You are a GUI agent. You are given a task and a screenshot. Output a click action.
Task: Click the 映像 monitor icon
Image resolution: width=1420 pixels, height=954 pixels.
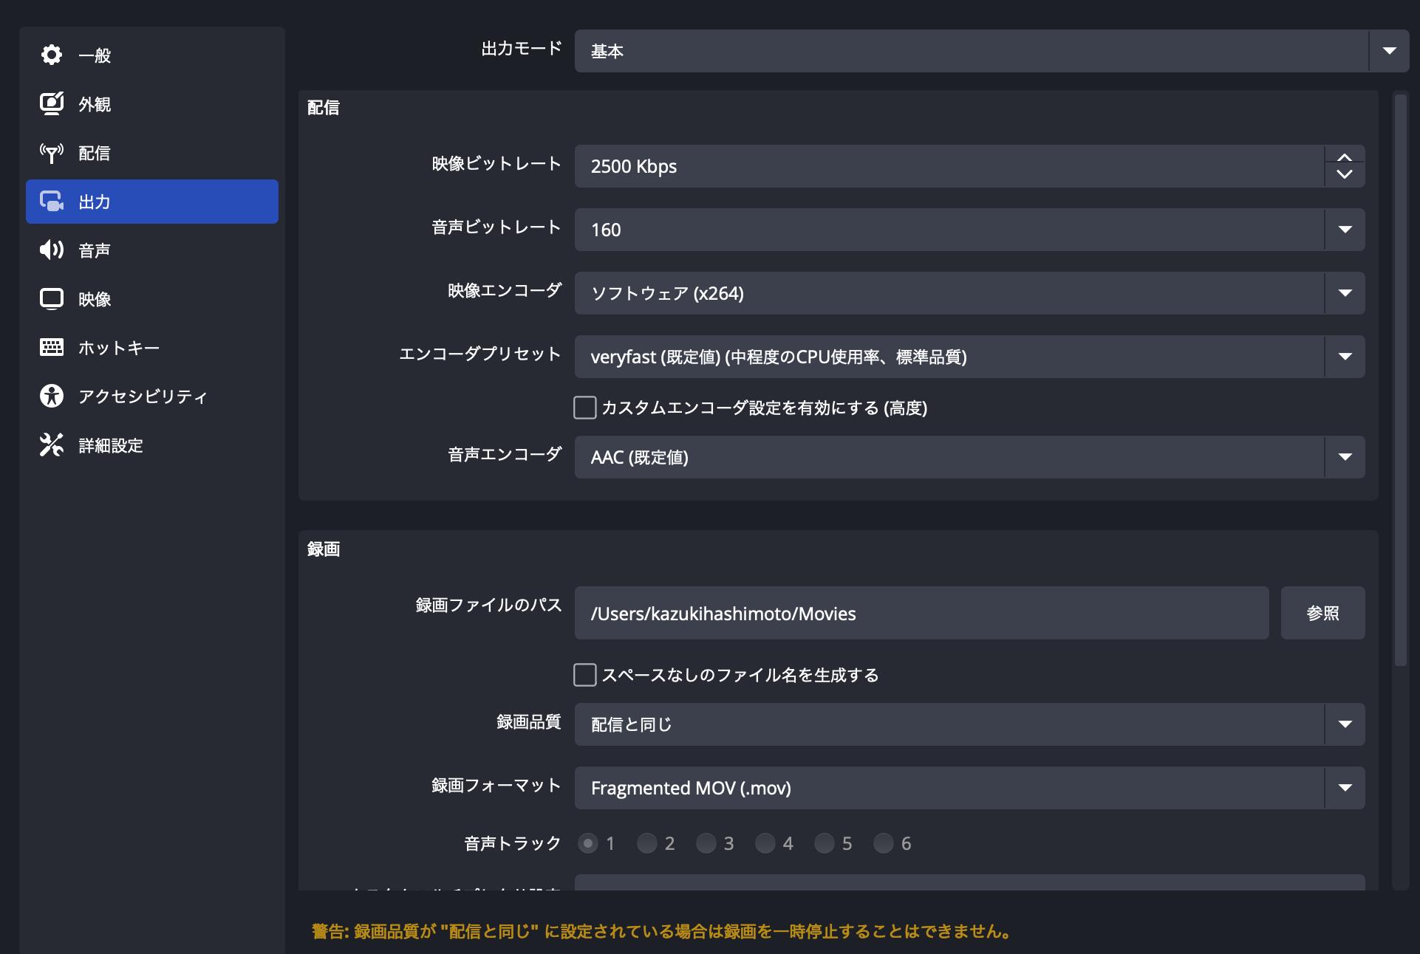[51, 299]
